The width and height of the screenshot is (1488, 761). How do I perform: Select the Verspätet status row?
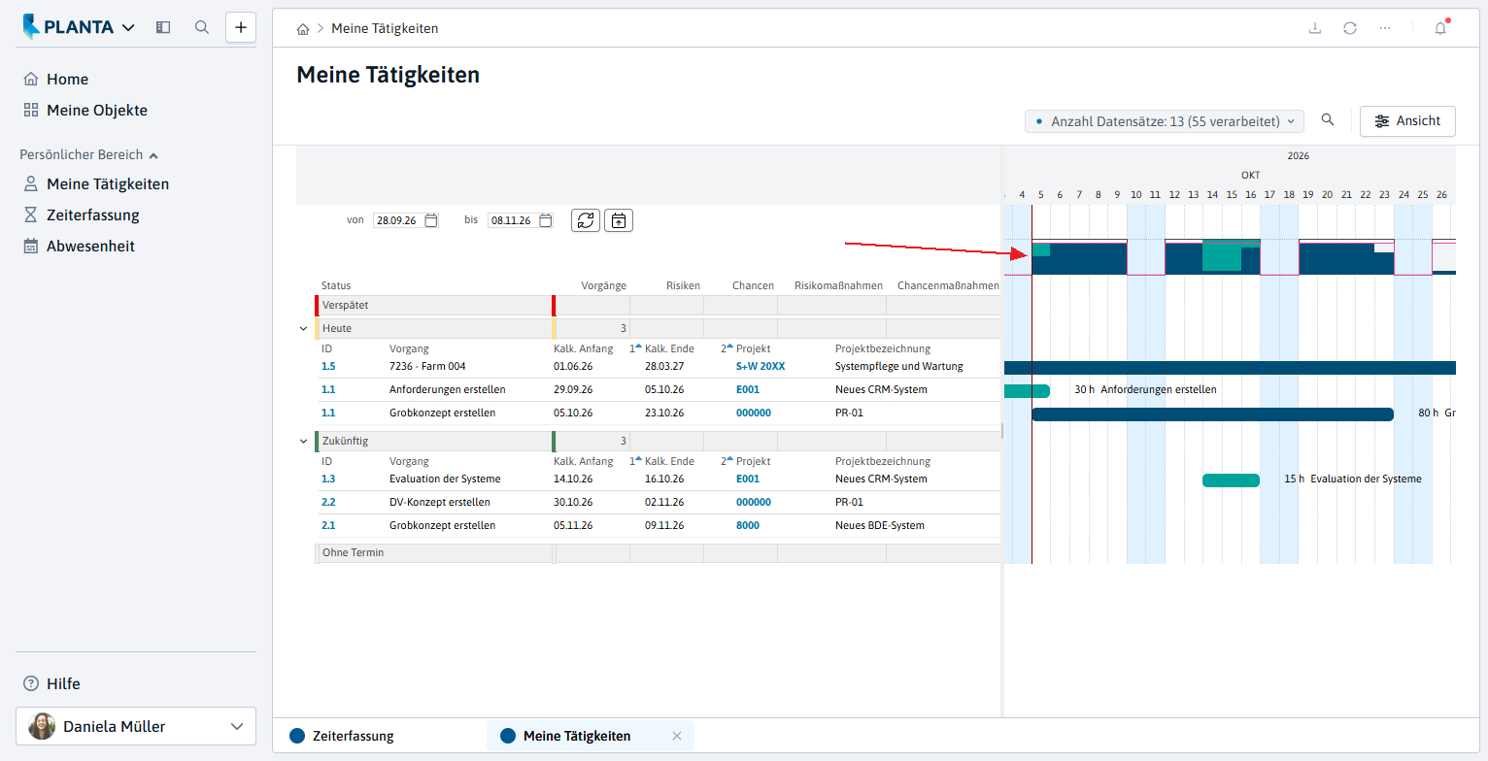(x=659, y=306)
